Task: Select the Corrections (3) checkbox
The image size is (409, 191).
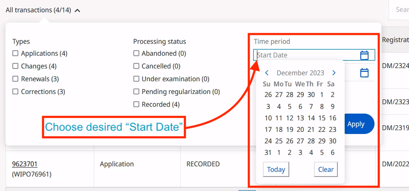Action: (15, 91)
